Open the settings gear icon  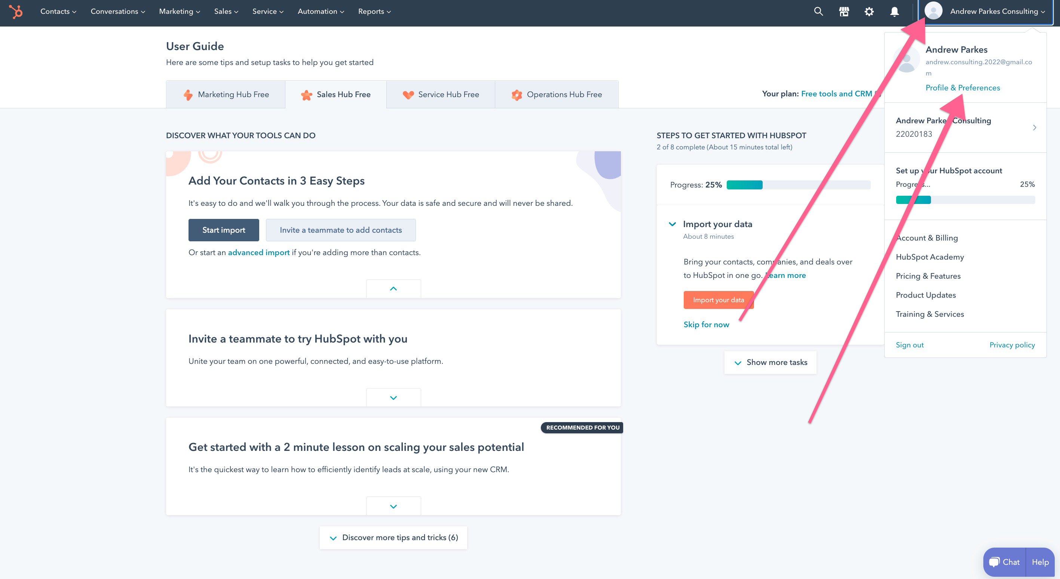[x=869, y=12]
